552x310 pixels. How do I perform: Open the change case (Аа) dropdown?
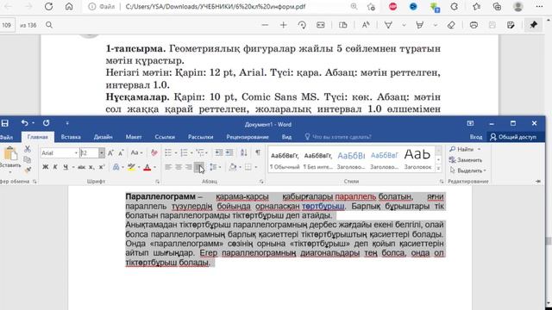click(x=136, y=153)
